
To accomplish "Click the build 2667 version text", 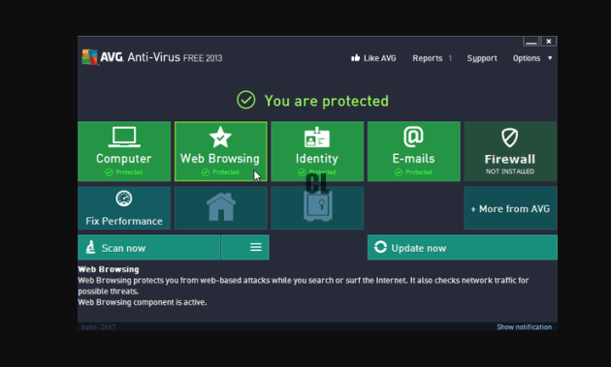I will pyautogui.click(x=98, y=327).
